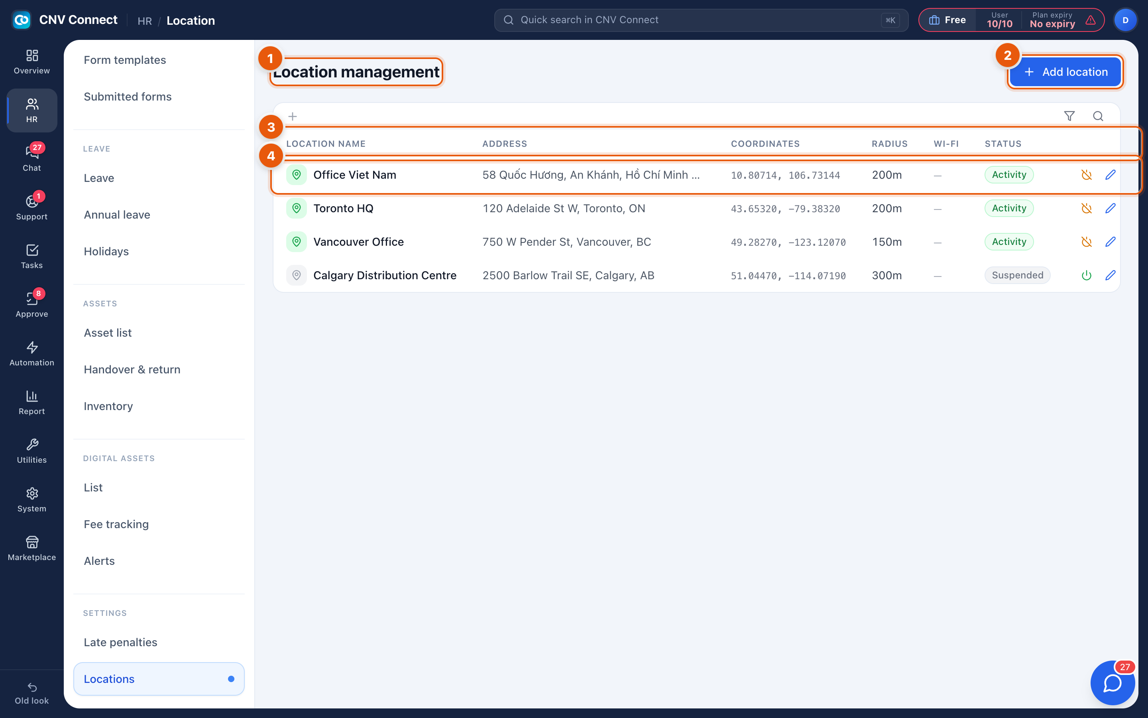Open Handover & return menu item
This screenshot has width=1148, height=718.
coord(159,369)
